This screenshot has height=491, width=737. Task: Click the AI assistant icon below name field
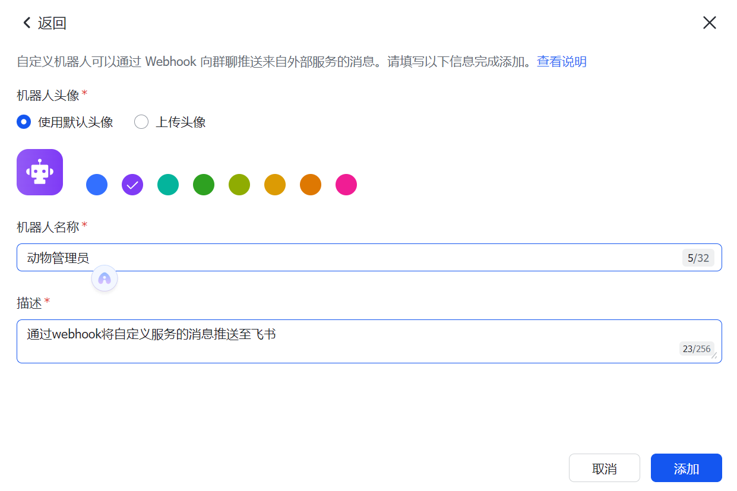tap(105, 278)
